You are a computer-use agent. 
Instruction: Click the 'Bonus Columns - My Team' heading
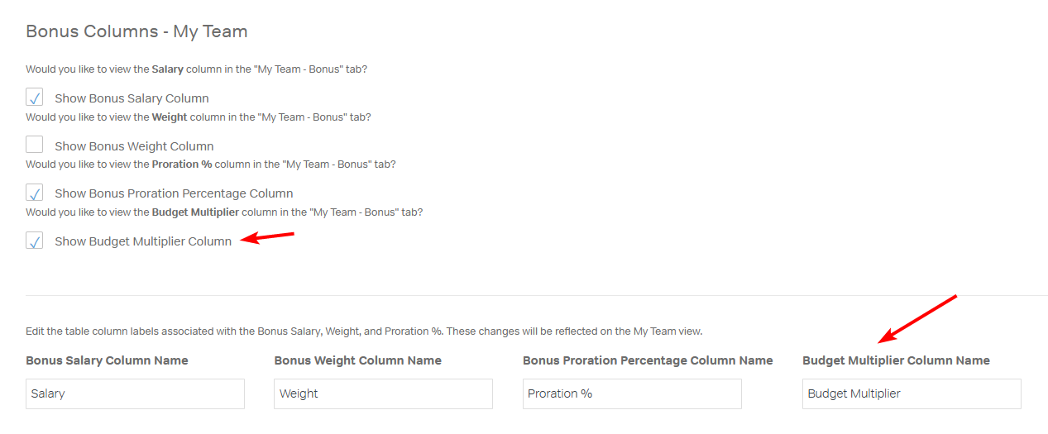pyautogui.click(x=136, y=31)
